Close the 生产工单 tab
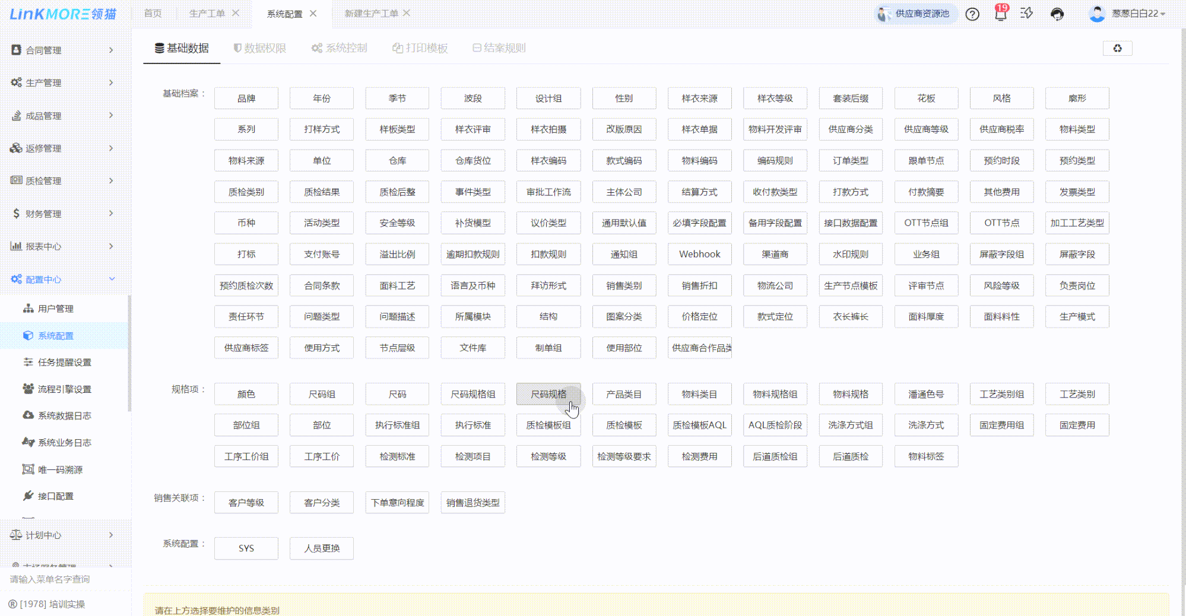The width and height of the screenshot is (1186, 616). [236, 13]
